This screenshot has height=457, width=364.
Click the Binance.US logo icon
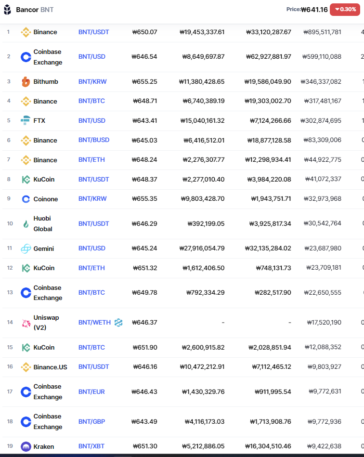pyautogui.click(x=26, y=367)
